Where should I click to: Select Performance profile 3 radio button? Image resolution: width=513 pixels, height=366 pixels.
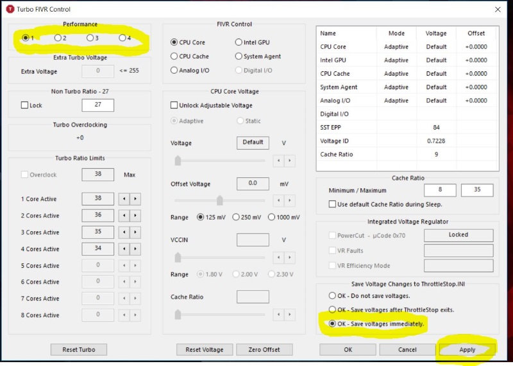(90, 38)
